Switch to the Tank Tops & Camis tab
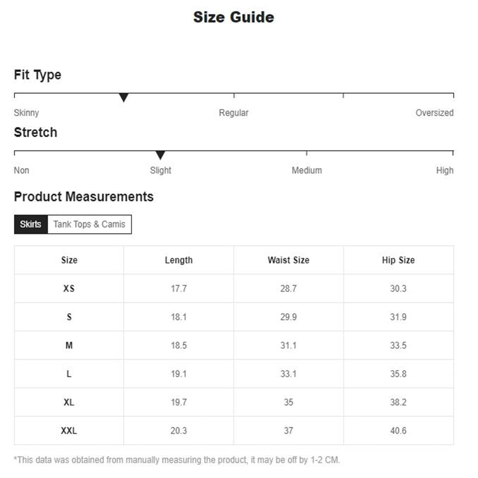 click(89, 224)
